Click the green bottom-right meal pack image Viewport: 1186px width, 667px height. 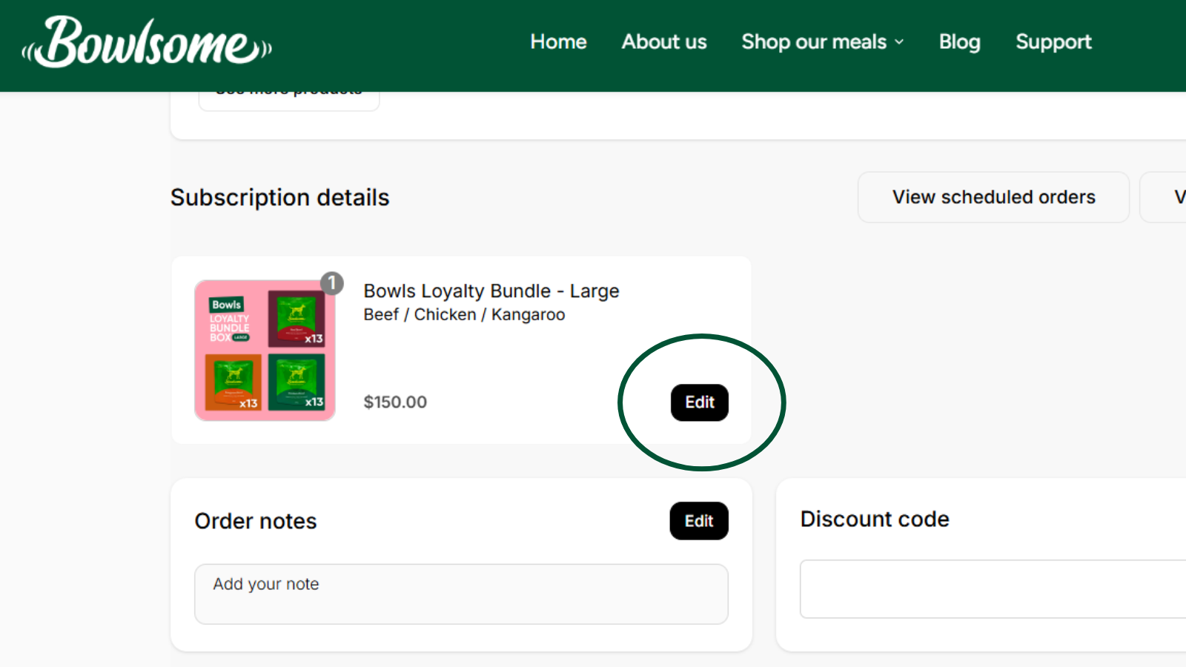coord(296,382)
